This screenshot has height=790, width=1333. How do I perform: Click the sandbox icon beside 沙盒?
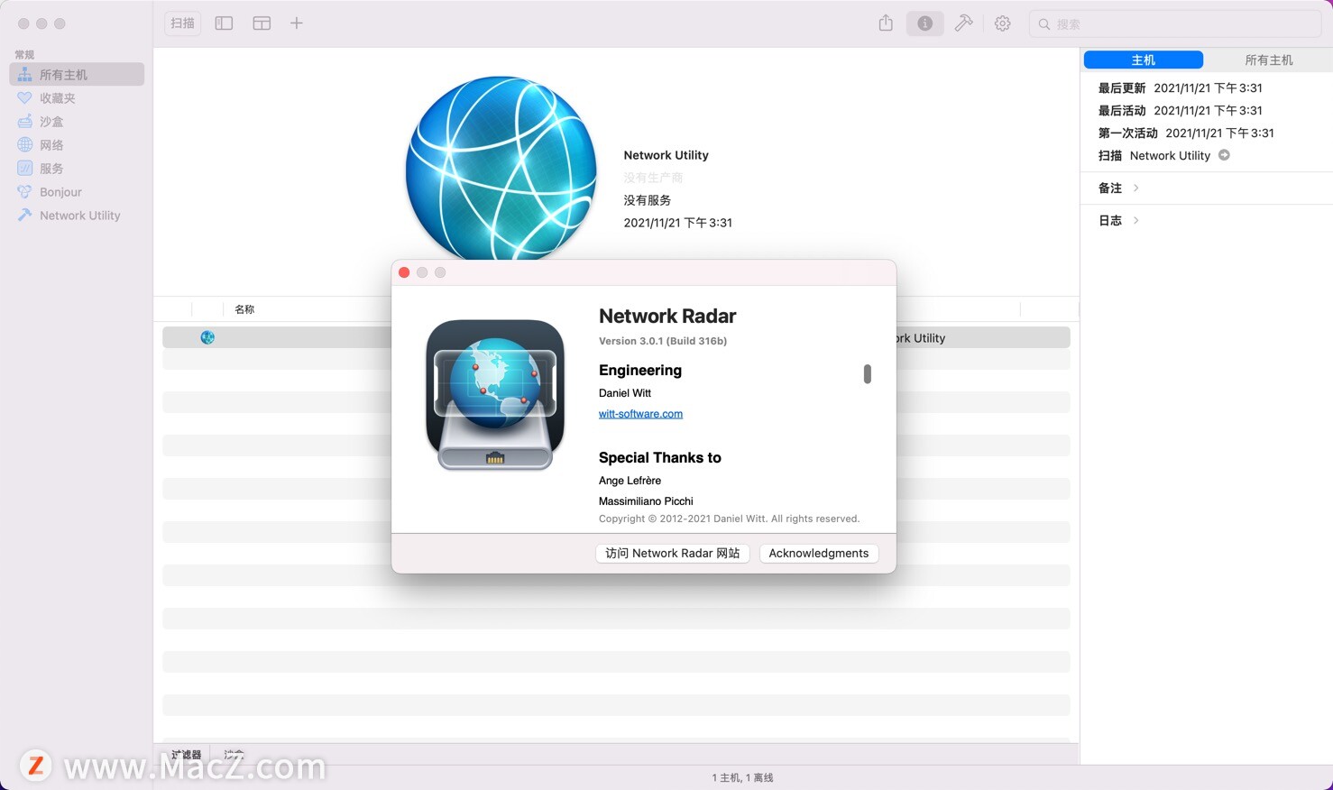[24, 122]
